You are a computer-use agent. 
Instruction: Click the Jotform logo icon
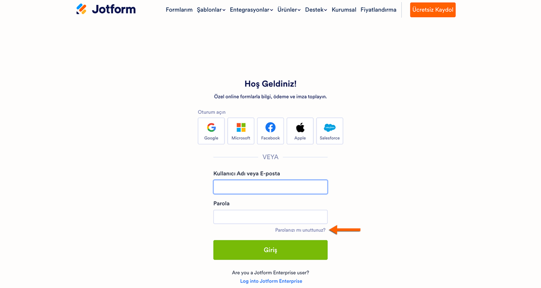pyautogui.click(x=82, y=9)
